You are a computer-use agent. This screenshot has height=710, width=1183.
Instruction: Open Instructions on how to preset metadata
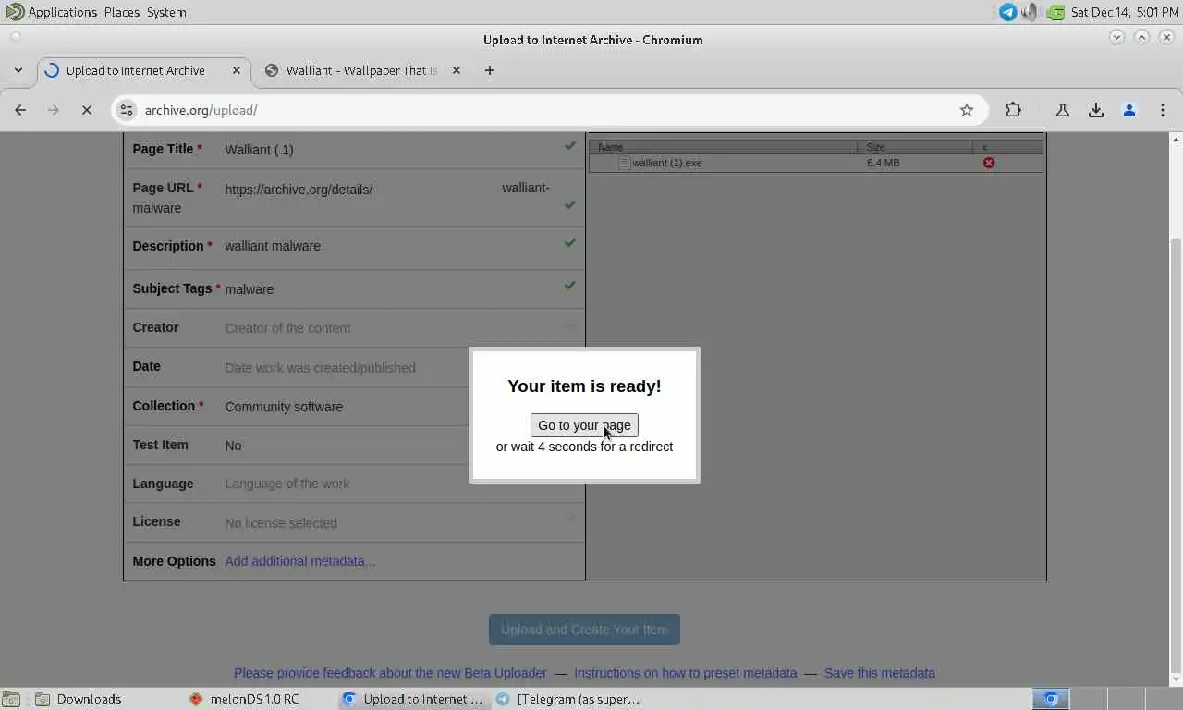686,673
